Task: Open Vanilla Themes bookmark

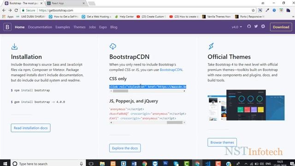Action: (217, 17)
